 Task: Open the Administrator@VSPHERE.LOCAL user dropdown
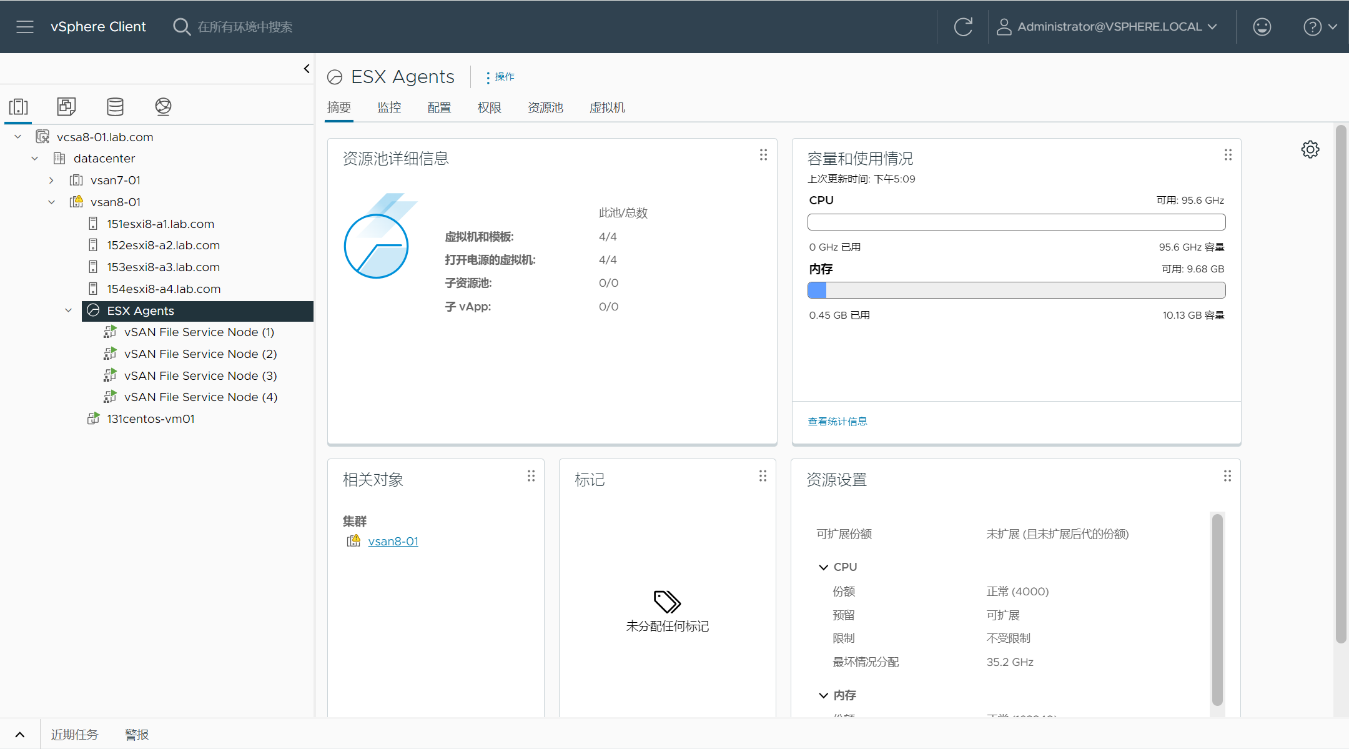(x=1107, y=27)
